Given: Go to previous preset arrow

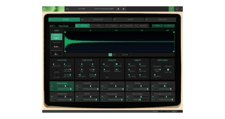Looking at the screenshot, I should [118, 9].
